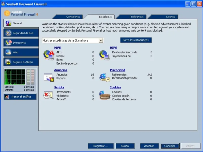Screen dimensions: 203x152
Task: Click the title bar firewall app icon
Action: point(3,4)
